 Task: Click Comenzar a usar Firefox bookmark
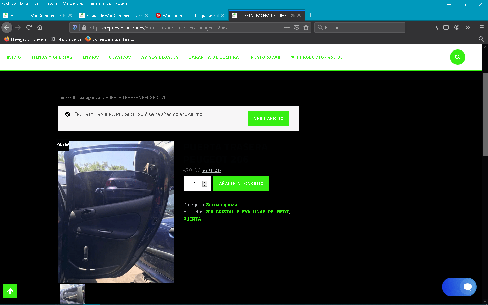tap(110, 39)
